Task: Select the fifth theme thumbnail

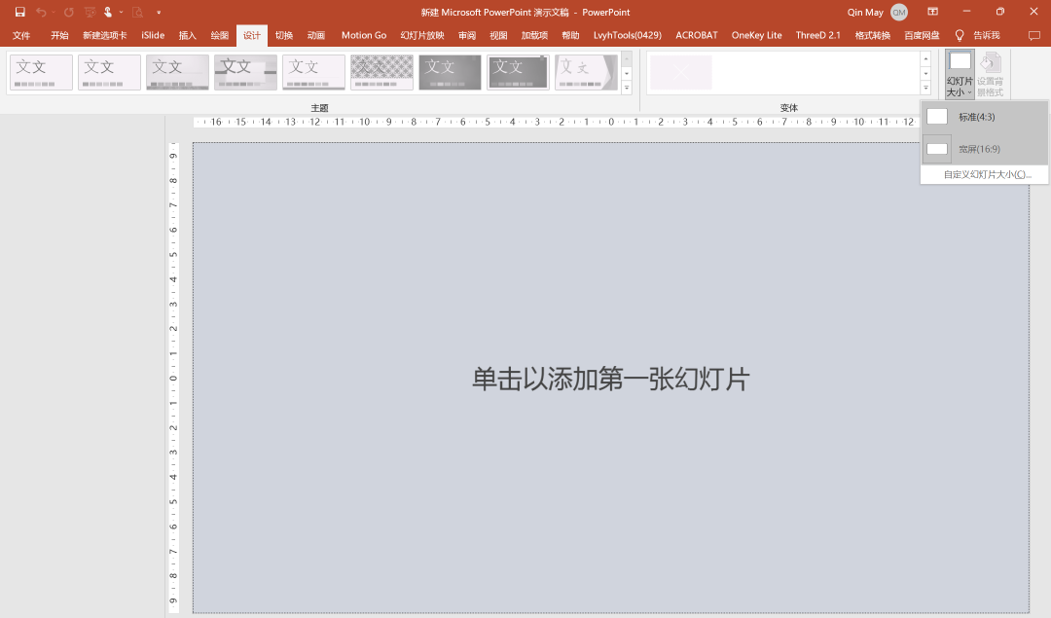Action: [x=313, y=72]
